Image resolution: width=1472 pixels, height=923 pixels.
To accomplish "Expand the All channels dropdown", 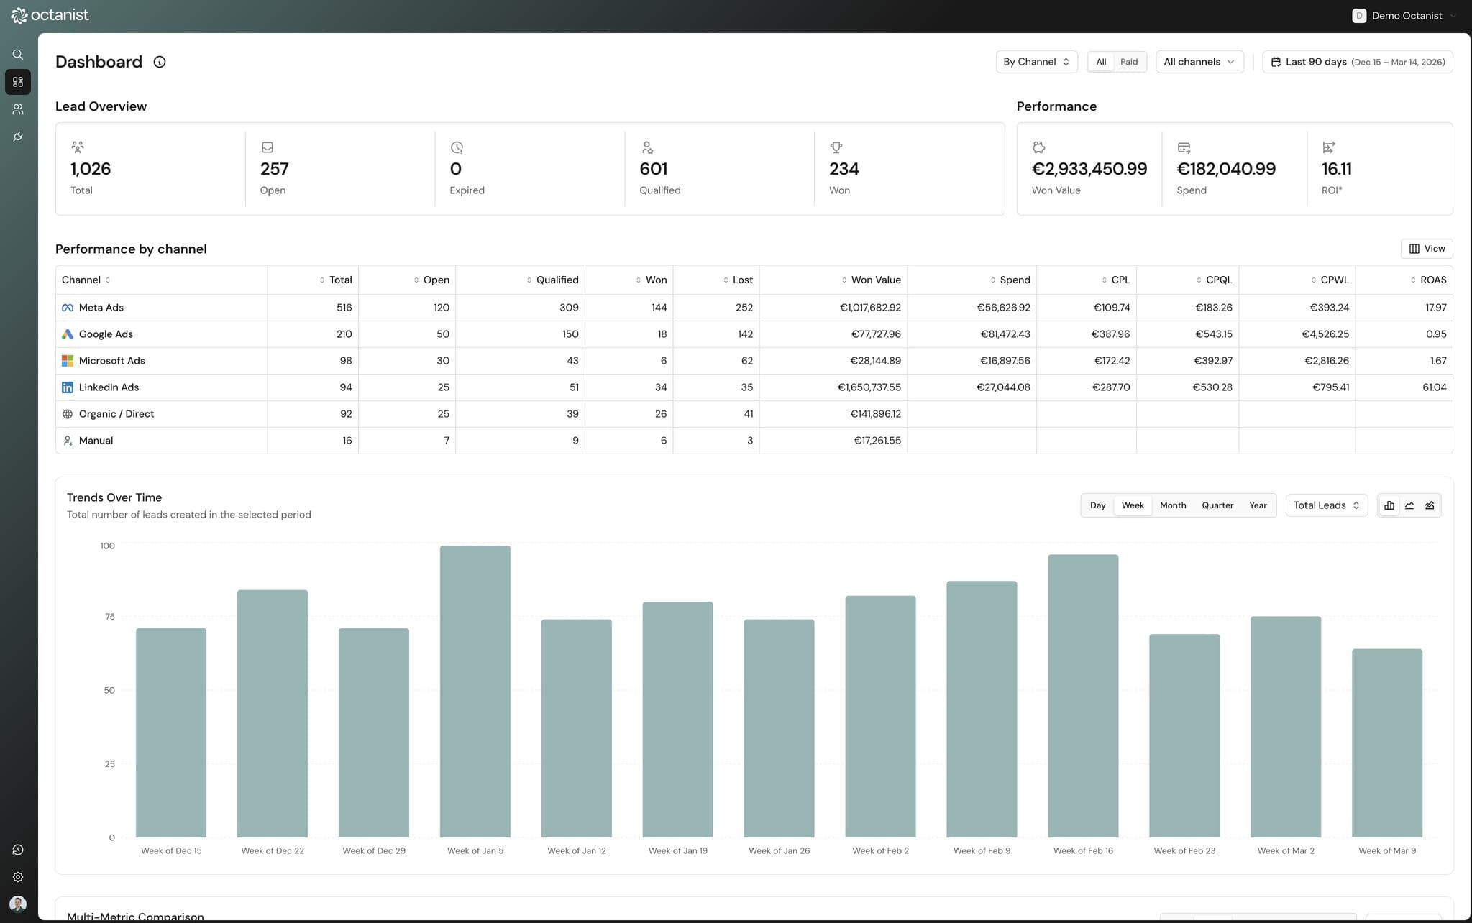I will tap(1199, 62).
